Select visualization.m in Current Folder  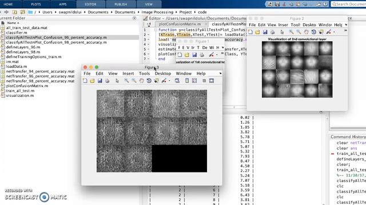(20, 96)
